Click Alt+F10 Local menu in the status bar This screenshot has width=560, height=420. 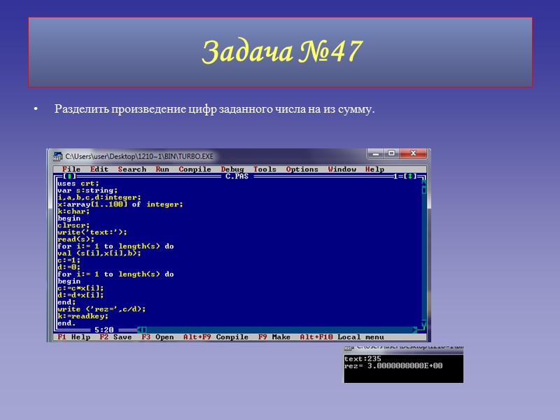point(342,337)
